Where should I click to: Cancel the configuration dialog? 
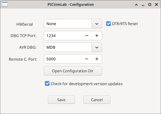[97, 100]
